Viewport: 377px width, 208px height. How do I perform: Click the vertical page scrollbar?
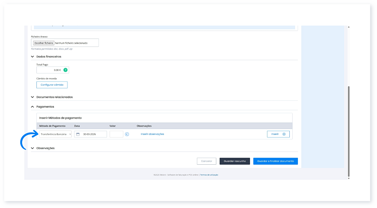[x=349, y=132]
